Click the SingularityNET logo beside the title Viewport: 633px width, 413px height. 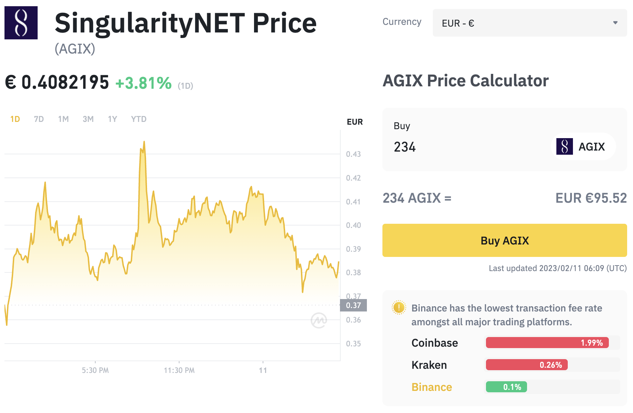point(21,23)
